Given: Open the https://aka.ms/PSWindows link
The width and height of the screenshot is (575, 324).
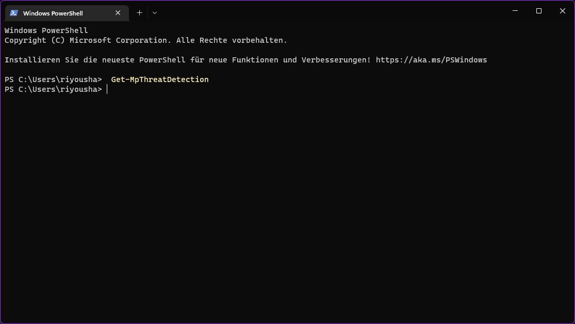Looking at the screenshot, I should (x=431, y=60).
